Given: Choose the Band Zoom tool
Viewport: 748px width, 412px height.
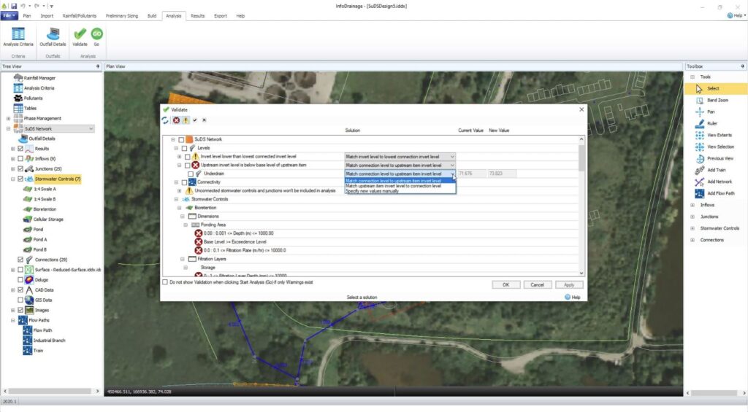Looking at the screenshot, I should coord(716,100).
